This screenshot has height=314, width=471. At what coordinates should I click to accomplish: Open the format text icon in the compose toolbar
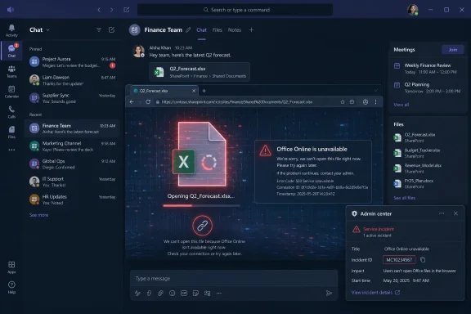[x=137, y=293]
